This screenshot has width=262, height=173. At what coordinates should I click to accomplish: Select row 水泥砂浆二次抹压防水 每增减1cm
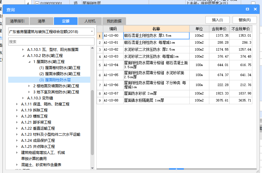click(174, 57)
